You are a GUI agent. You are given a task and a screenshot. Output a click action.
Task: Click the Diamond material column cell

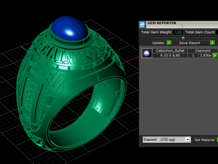point(203,51)
